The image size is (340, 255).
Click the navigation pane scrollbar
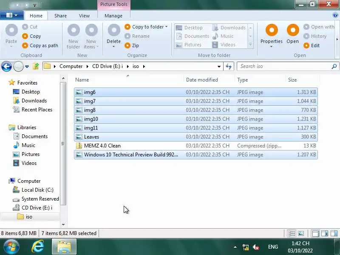63,144
